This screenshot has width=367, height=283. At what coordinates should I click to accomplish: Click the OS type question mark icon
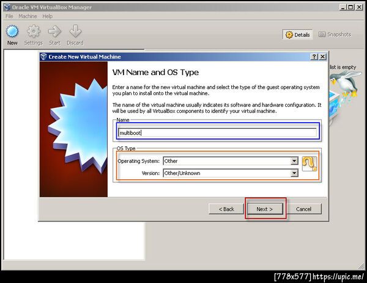(309, 164)
